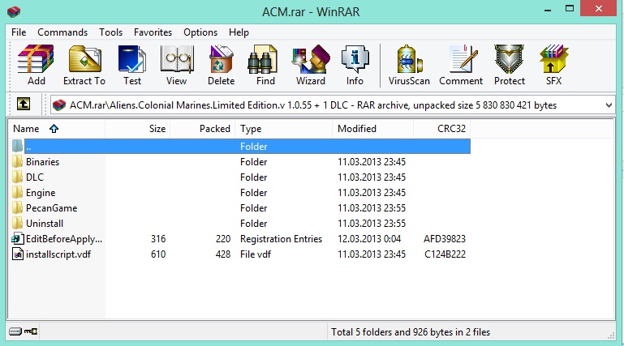This screenshot has height=346, width=624.
Task: Sort files by Name column header
Action: click(x=26, y=129)
